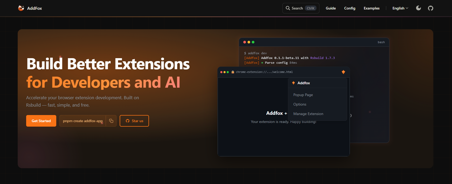Screen dimensions: 452x184
Task: Click the 'for Developers and AI' heading
Action: [x=103, y=82]
